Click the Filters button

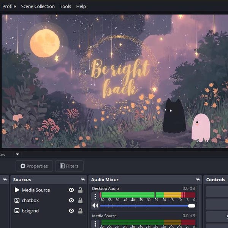click(69, 166)
